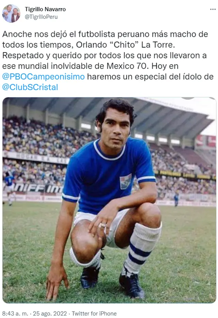218x318 pixels.
Task: Click the player's black boot on the right
Action: click(x=131, y=285)
